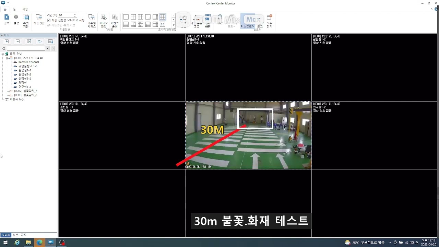Image resolution: width=439 pixels, height=247 pixels.
Task: Click the Windows Start button
Action: (x=5, y=243)
